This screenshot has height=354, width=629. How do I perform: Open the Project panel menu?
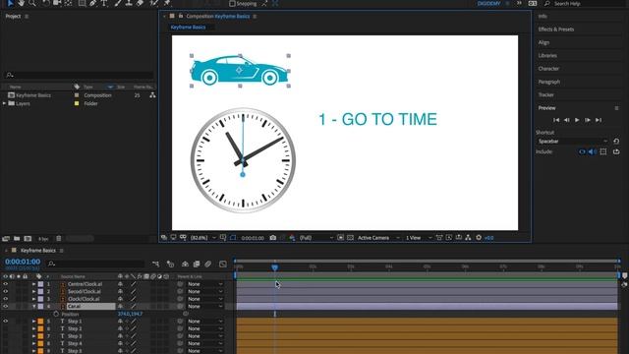click(x=27, y=17)
